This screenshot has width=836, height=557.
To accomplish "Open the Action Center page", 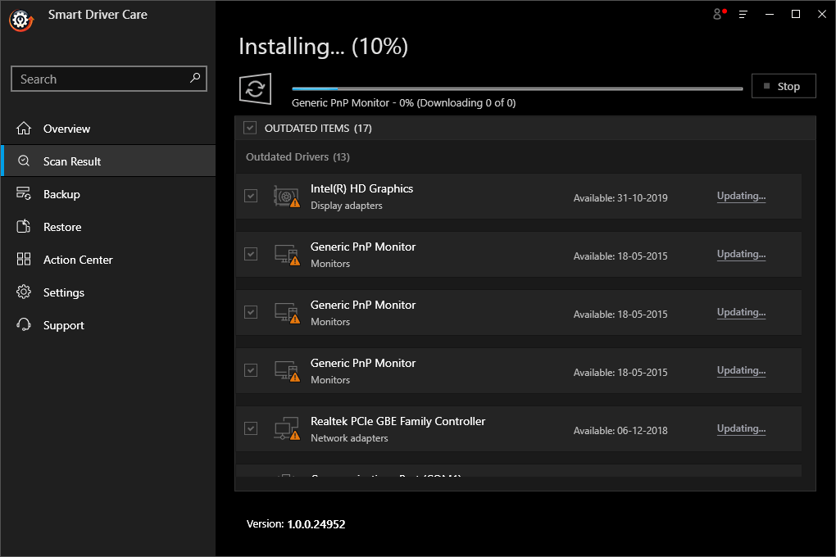I will click(78, 260).
